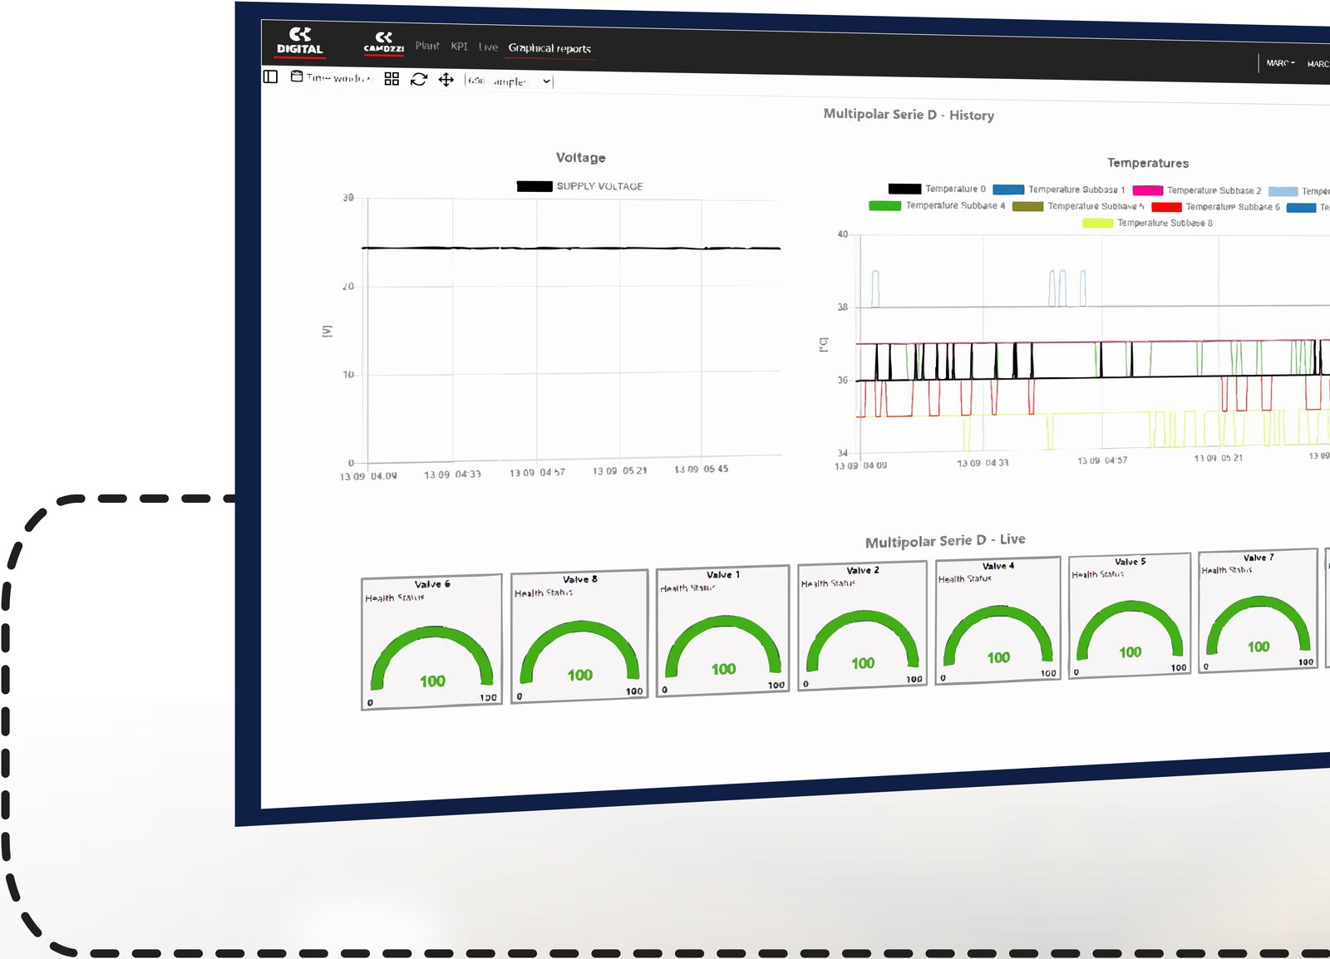This screenshot has width=1330, height=959.
Task: Open the samples dropdown
Action: click(509, 81)
